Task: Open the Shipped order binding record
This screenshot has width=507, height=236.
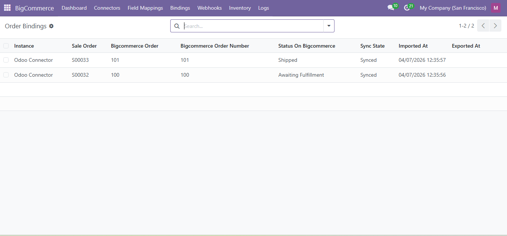Action: click(287, 60)
